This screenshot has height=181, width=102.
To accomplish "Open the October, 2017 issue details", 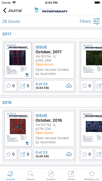I will tap(54, 61).
